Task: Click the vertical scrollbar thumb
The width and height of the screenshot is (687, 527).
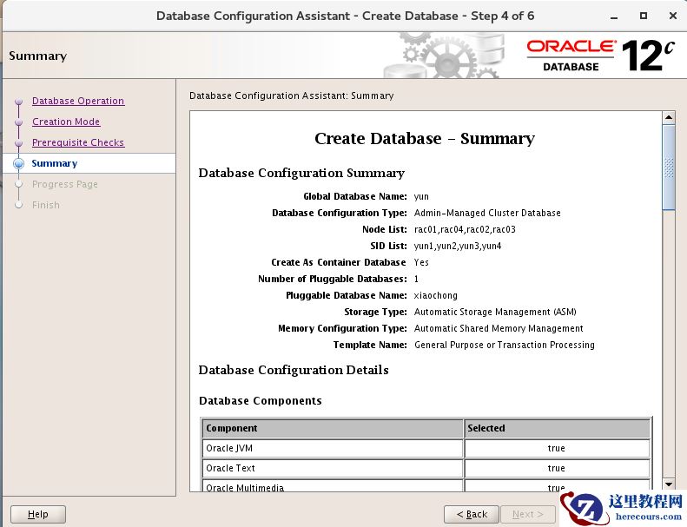Action: pos(669,168)
